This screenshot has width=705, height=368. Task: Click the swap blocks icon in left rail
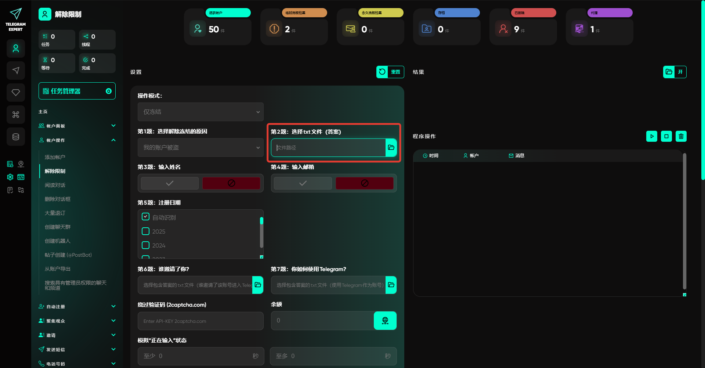tap(21, 190)
